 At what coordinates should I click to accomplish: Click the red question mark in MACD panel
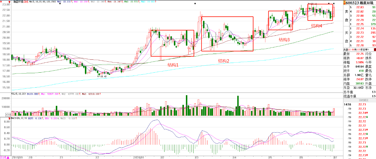point(9,118)
